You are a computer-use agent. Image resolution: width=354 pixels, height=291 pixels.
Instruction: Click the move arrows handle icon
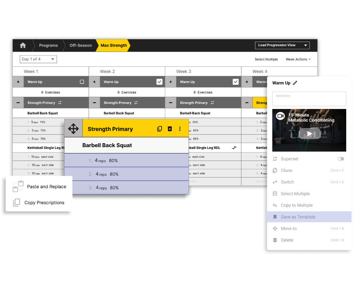coord(73,129)
